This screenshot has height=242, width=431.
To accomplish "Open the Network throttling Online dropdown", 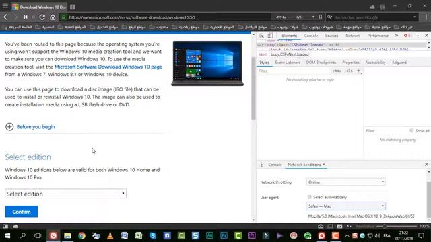I will [345, 182].
